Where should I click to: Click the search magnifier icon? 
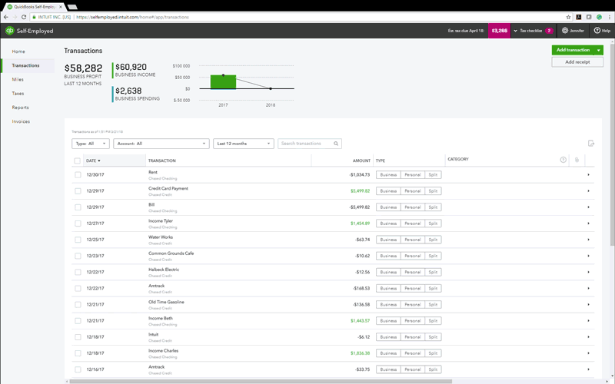(336, 144)
